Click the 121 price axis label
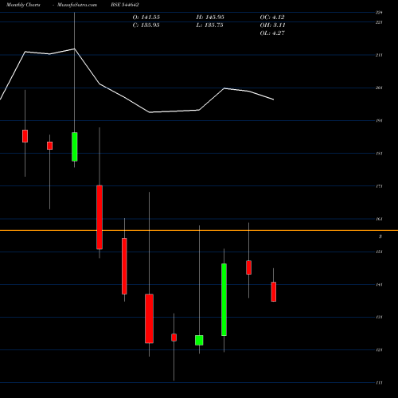 [x=379, y=350]
